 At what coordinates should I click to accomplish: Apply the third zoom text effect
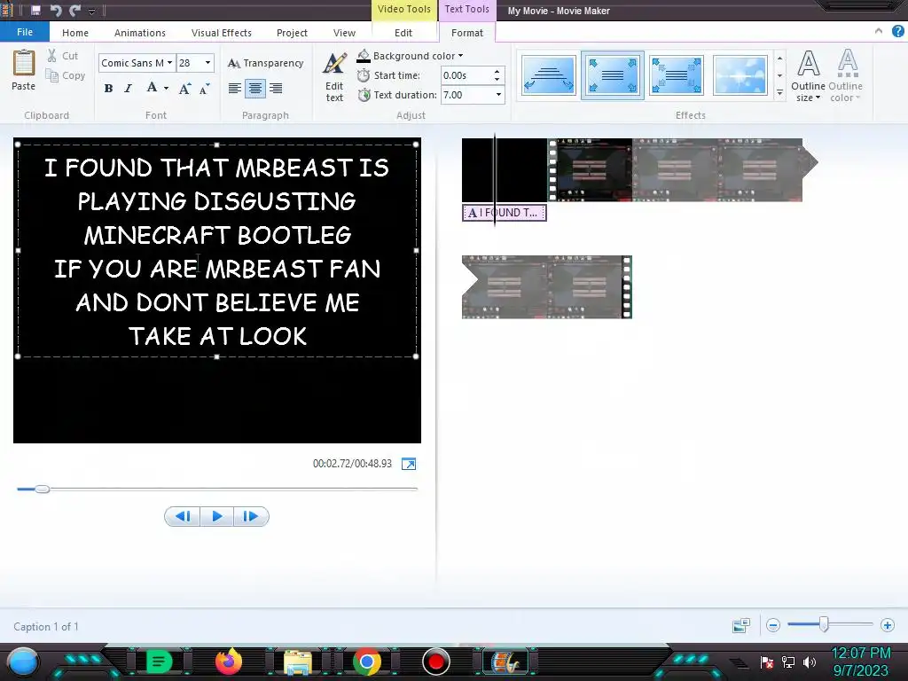[x=676, y=75]
